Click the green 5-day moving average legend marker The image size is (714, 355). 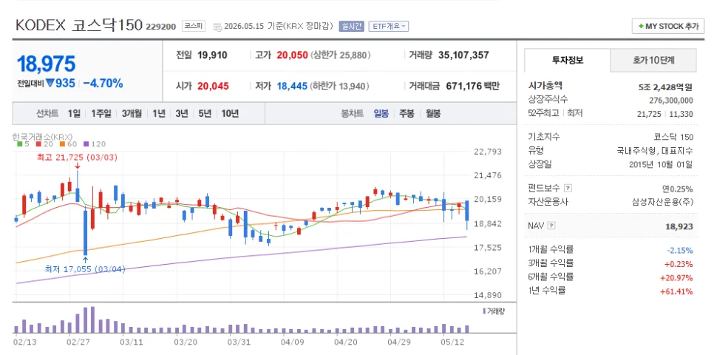pos(19,144)
